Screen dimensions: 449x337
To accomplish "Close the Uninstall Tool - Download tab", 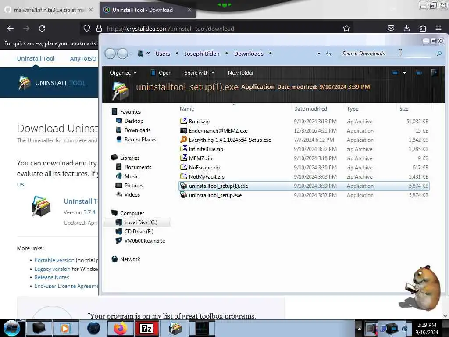I will (189, 10).
